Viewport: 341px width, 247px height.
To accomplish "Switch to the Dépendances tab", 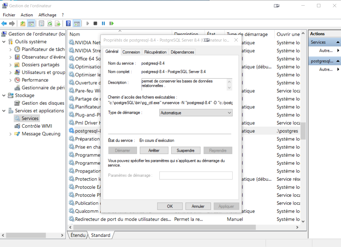I will (x=182, y=52).
